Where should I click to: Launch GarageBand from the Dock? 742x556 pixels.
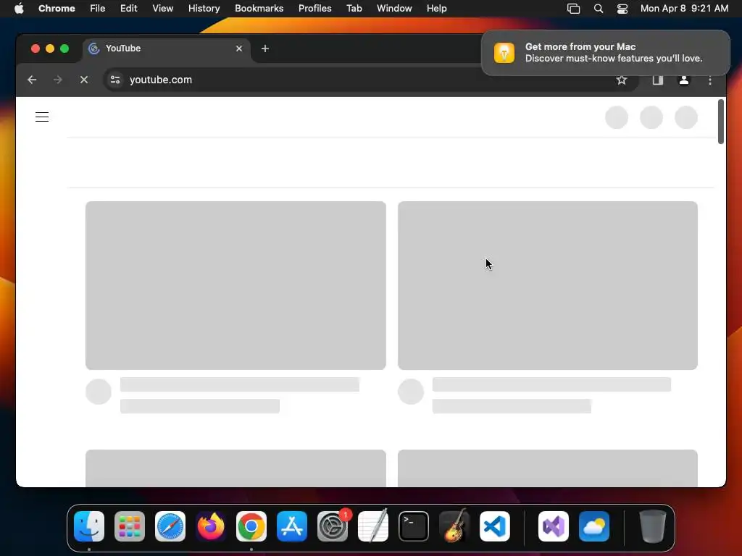click(x=454, y=526)
